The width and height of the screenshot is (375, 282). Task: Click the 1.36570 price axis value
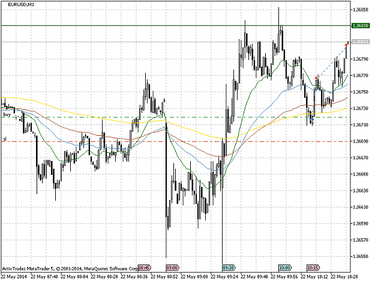tap(361, 240)
